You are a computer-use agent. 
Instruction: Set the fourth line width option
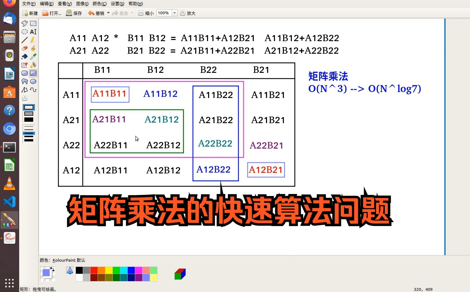[29, 137]
